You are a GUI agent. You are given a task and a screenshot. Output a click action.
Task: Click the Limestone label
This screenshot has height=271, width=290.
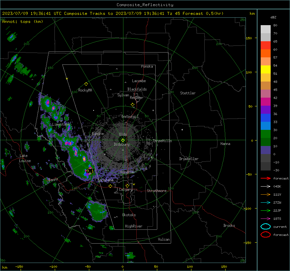click(61, 124)
